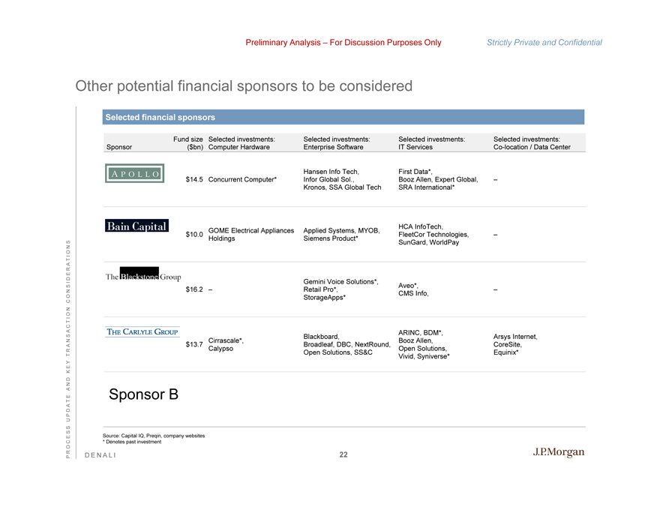Select the 'Selected financial sponsors' header bar
The image size is (660, 510).
tap(343, 117)
